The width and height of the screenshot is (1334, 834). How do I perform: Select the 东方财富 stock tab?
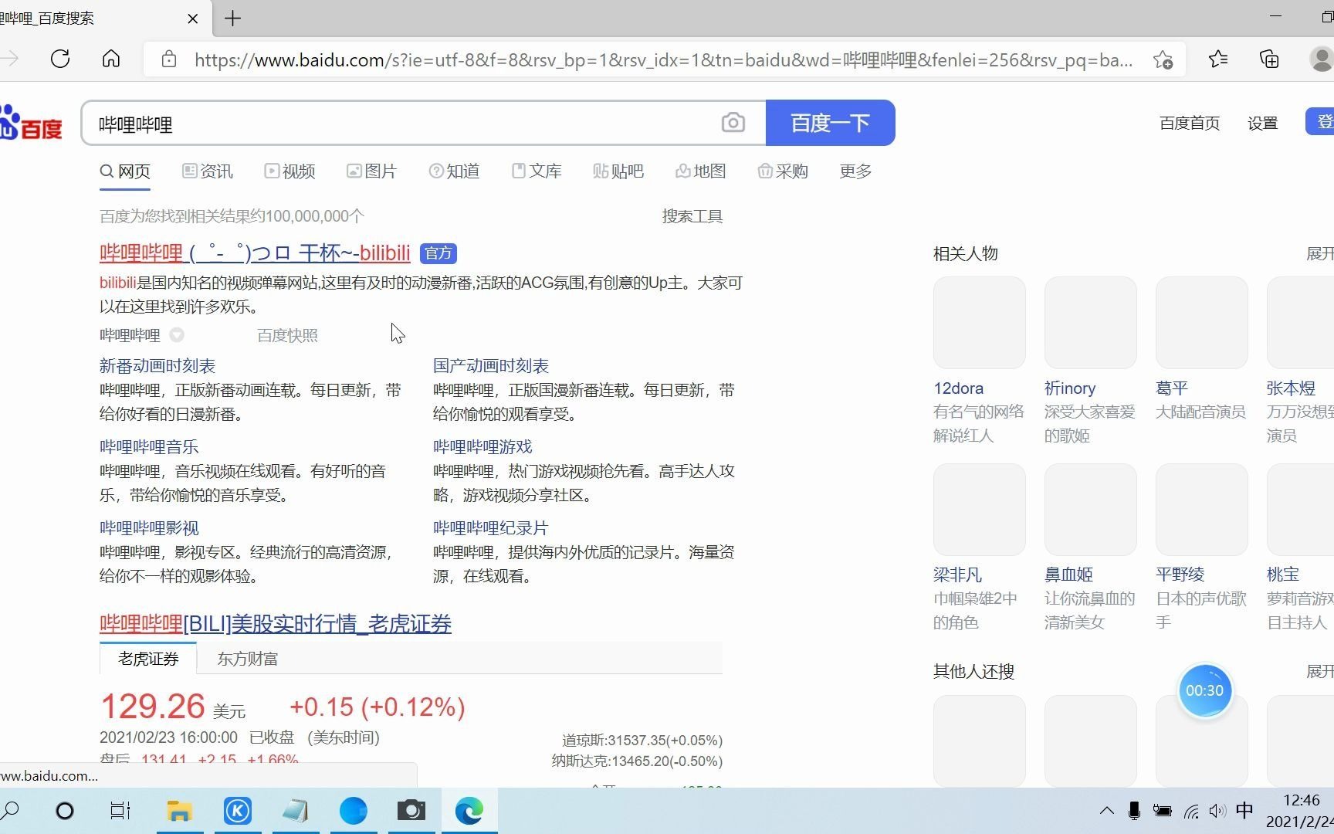(247, 659)
